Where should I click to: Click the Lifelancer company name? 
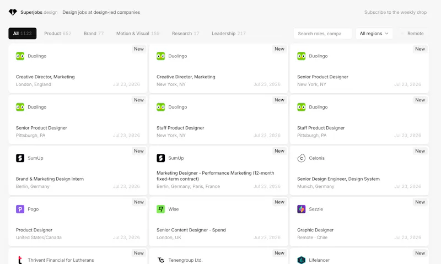319,260
